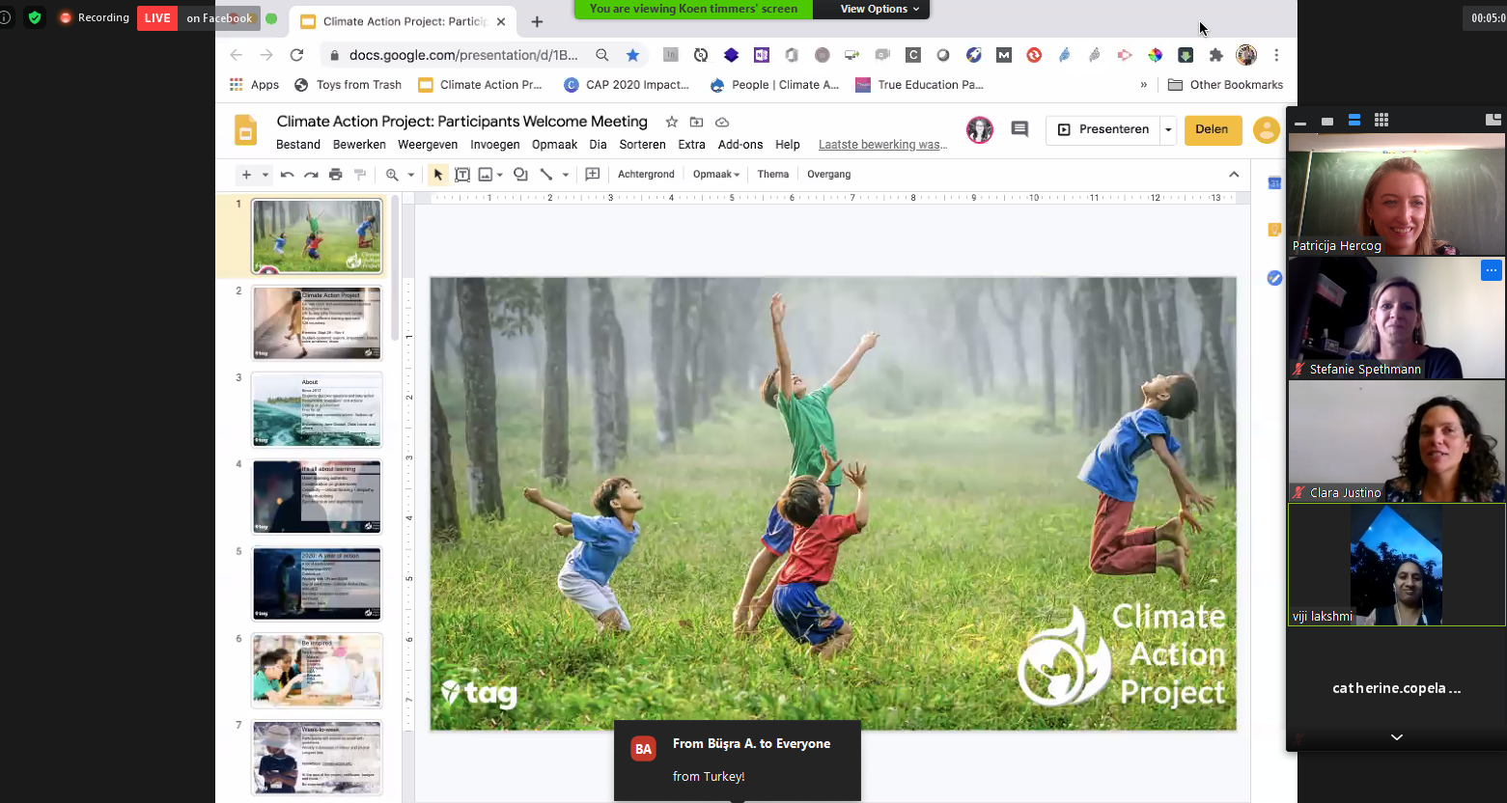This screenshot has width=1507, height=803.
Task: Choose the select cursor arrow tool
Action: click(438, 175)
